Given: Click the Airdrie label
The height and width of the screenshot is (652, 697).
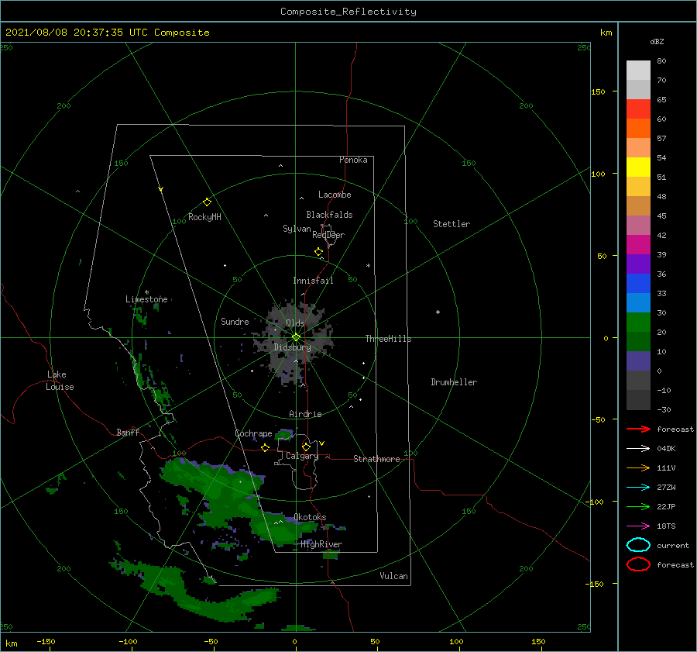Looking at the screenshot, I should [x=305, y=414].
